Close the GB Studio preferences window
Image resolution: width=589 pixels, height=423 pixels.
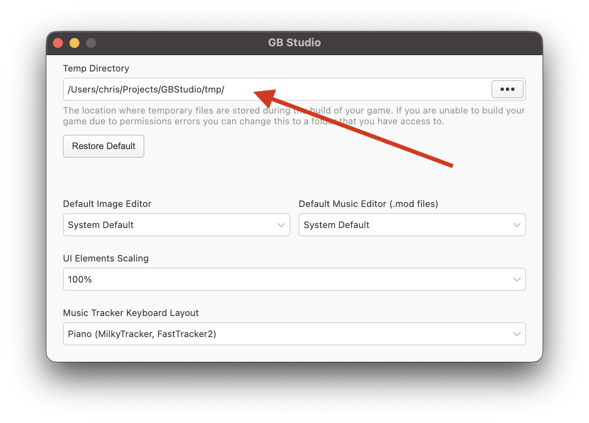58,43
